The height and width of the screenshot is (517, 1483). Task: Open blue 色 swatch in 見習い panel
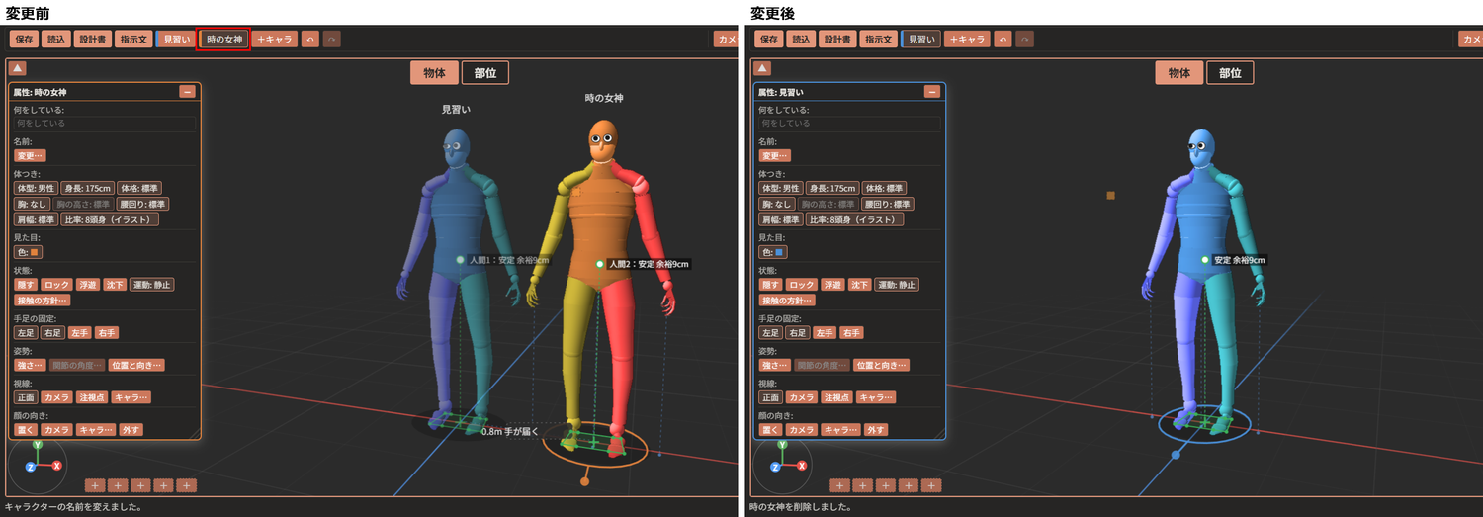click(x=772, y=252)
